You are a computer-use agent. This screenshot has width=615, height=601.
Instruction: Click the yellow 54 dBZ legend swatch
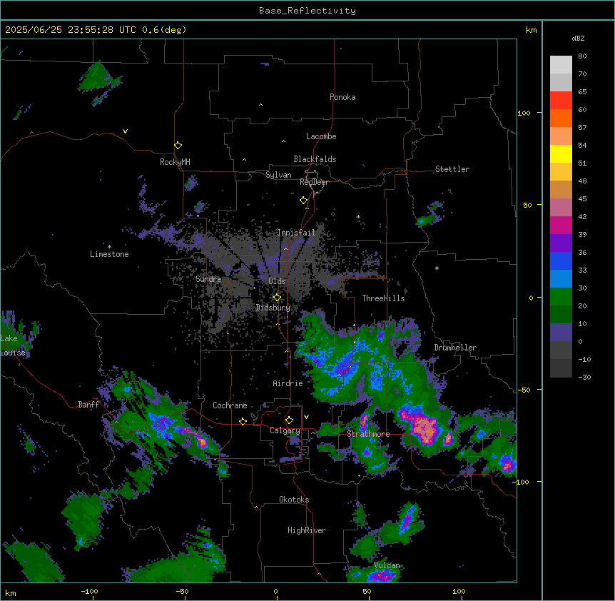click(x=561, y=153)
